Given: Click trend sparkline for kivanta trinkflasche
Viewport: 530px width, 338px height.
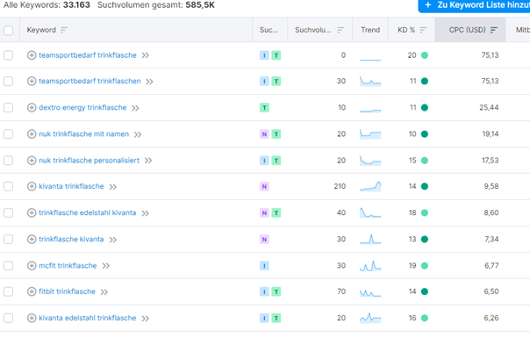Looking at the screenshot, I should pyautogui.click(x=370, y=186).
